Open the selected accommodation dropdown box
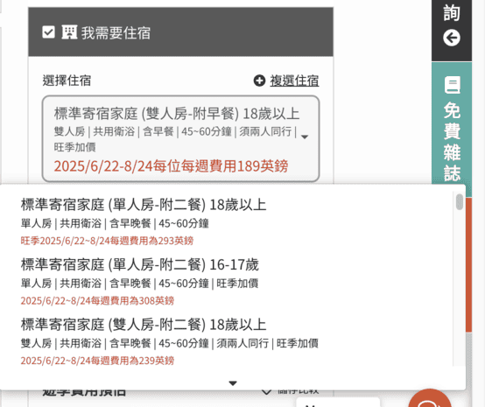Screen dimensions: 485x407 click(x=180, y=138)
